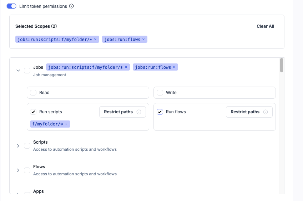This screenshot has width=303, height=201.
Task: Remove jobs:run:scripts tag in Jobs row
Action: pos(126,67)
